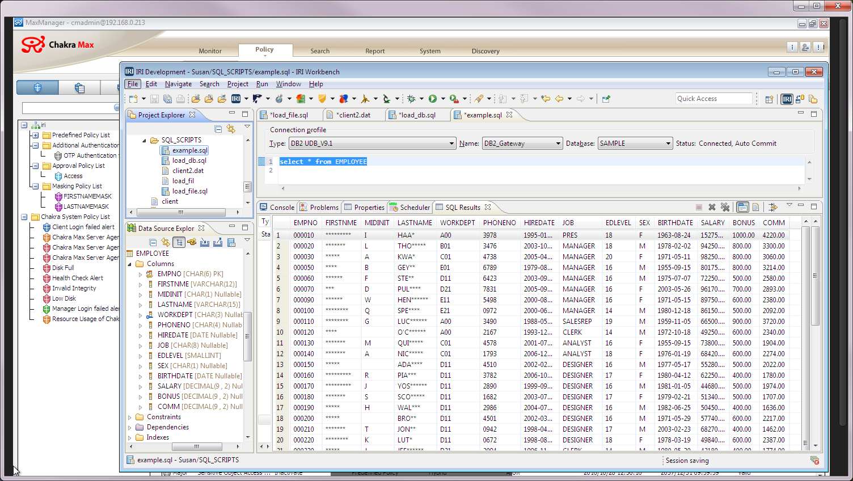Click the SQL Results View Menu arrow
The image size is (853, 481).
pos(789,206)
